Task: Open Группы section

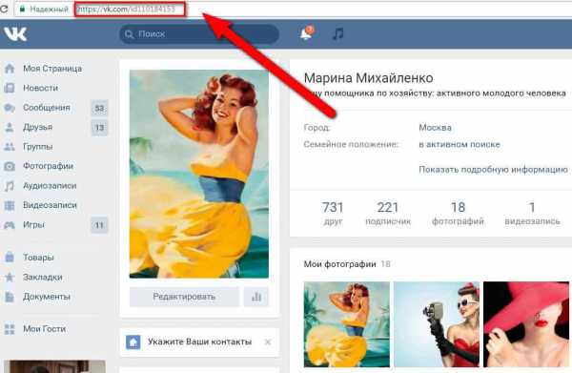Action: pos(38,147)
